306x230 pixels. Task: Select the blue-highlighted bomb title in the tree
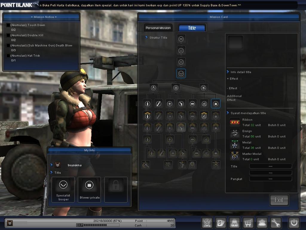click(216, 104)
